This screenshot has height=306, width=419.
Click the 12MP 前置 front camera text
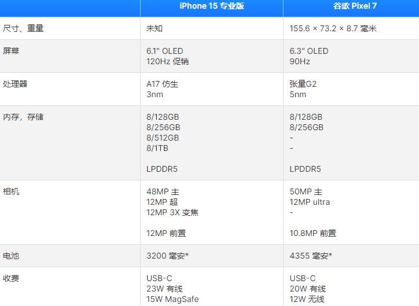[166, 233]
